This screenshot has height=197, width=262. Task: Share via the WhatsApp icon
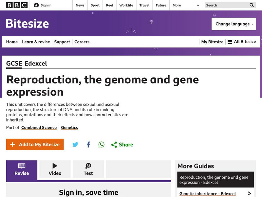102,144
